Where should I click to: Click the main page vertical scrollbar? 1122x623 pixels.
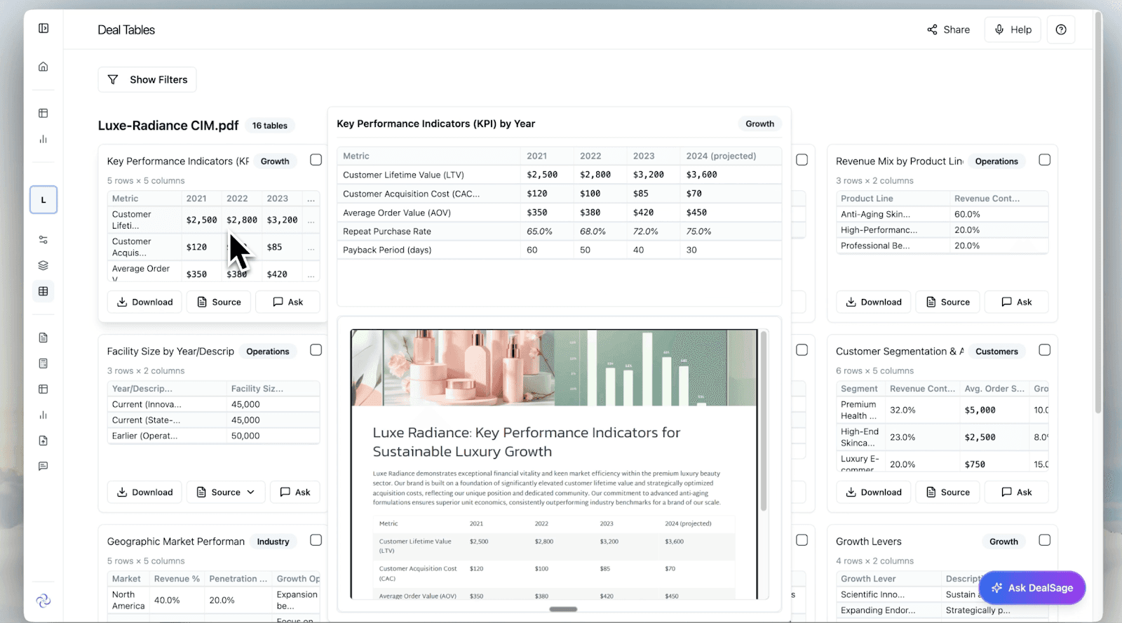click(x=1098, y=214)
